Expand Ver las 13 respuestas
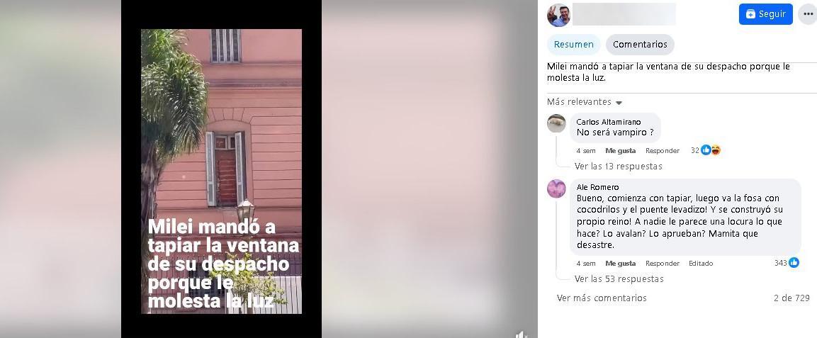 click(x=618, y=166)
